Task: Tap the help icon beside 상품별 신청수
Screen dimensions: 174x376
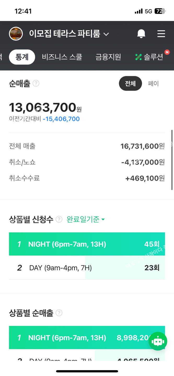Action: click(59, 219)
